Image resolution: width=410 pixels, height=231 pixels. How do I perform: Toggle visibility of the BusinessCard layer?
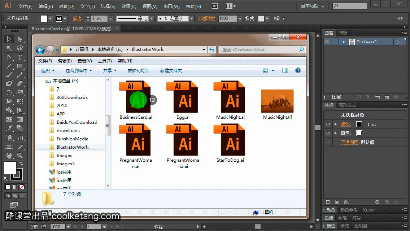click(x=327, y=42)
